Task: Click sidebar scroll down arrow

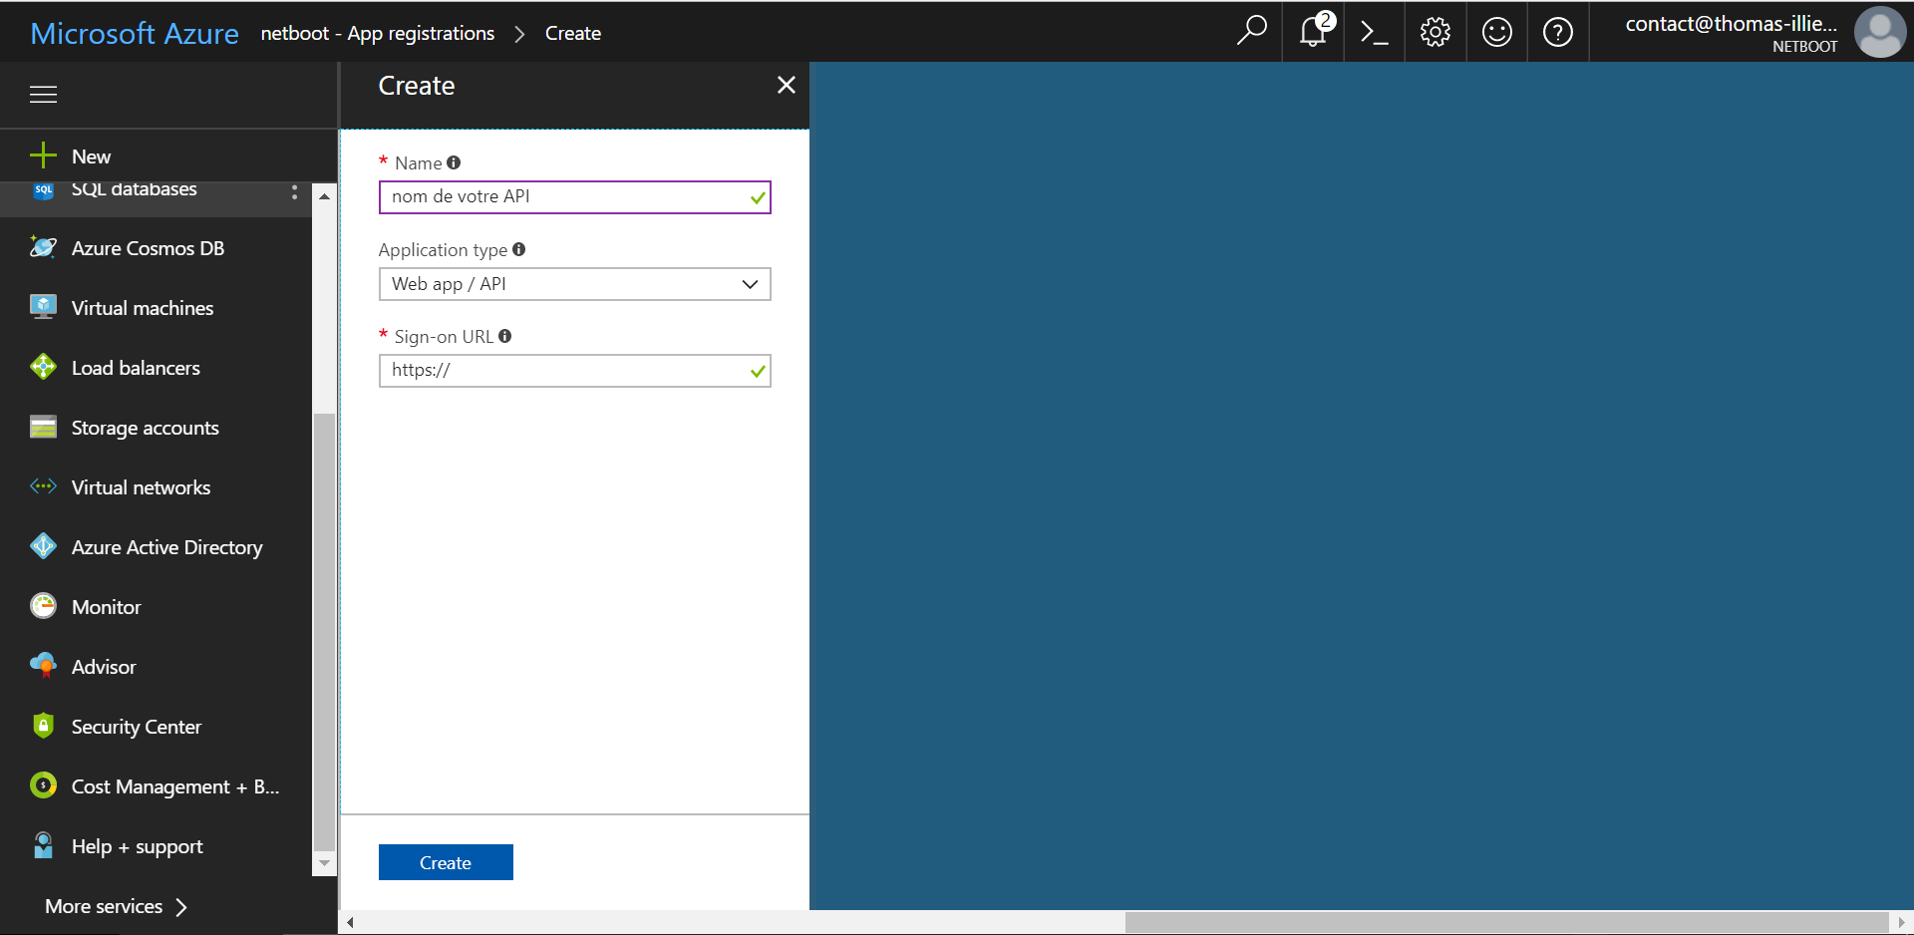Action: click(x=324, y=863)
